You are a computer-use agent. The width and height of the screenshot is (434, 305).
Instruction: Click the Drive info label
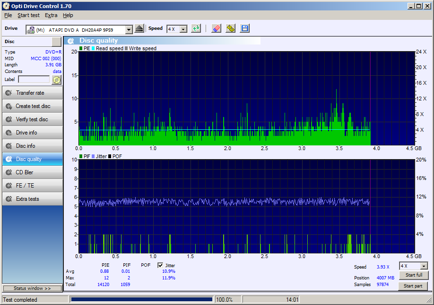point(26,133)
